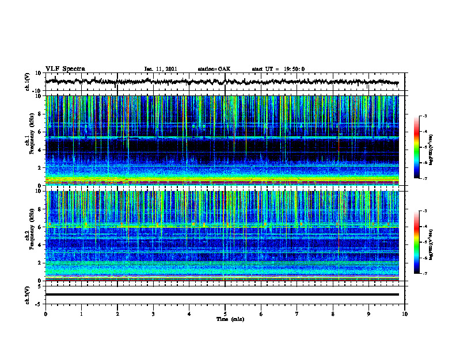Click the ch.1 spectrogram panel
This screenshot has height=352, width=456.
[222, 140]
